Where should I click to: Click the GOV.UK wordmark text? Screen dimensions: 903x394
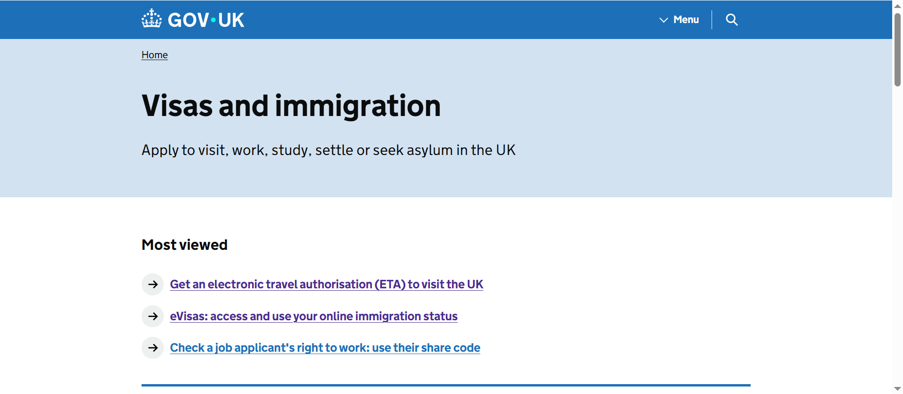coord(206,20)
